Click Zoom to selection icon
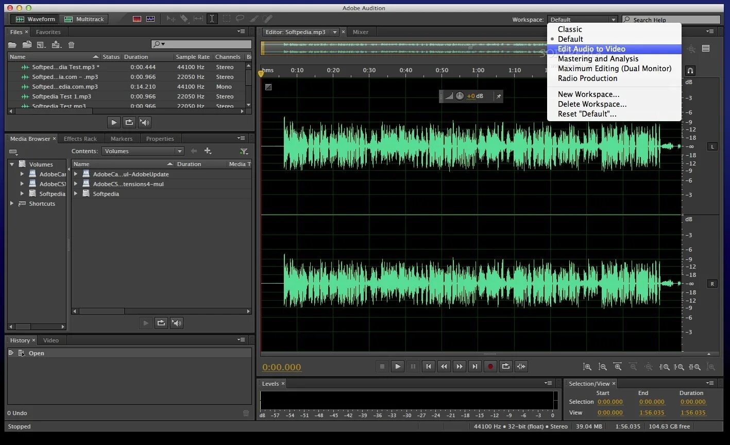This screenshot has height=445, width=730. pos(695,367)
